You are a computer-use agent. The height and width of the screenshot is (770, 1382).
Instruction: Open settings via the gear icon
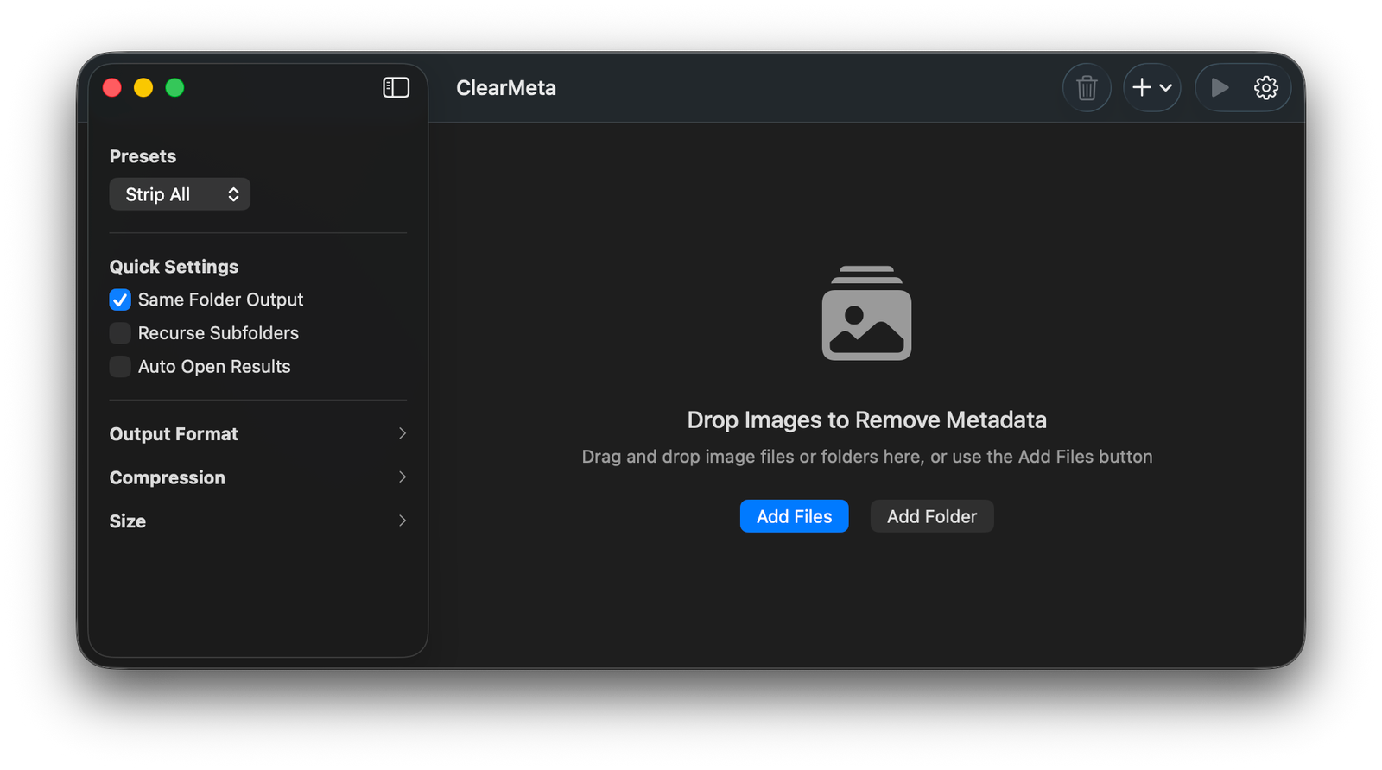click(1265, 87)
